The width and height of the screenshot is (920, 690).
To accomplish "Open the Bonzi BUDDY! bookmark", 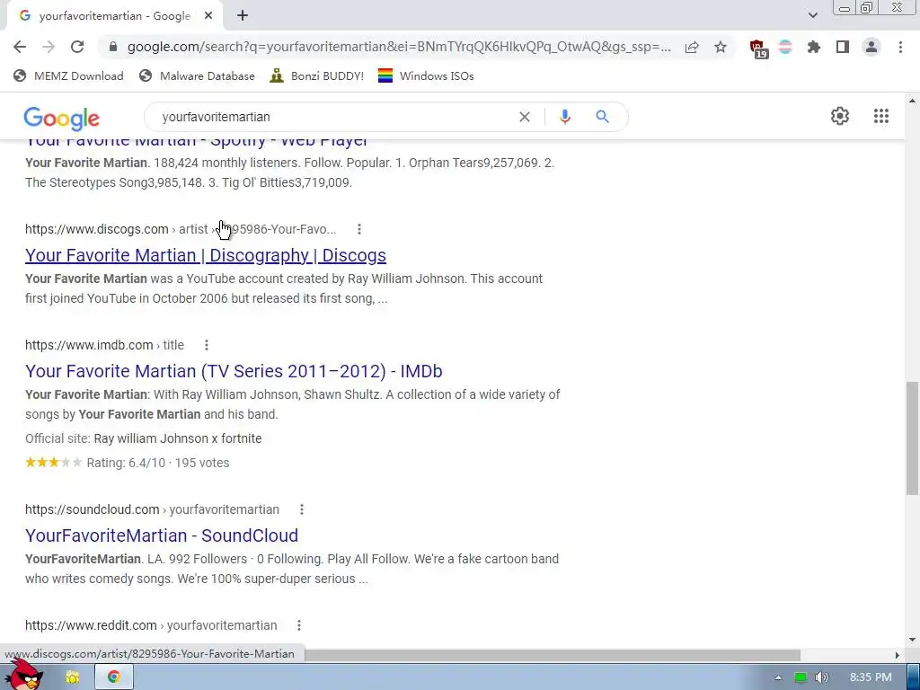I will (317, 75).
